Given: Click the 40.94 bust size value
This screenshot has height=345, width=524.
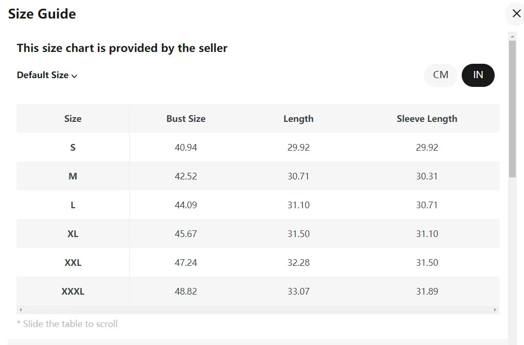Looking at the screenshot, I should coord(186,148).
